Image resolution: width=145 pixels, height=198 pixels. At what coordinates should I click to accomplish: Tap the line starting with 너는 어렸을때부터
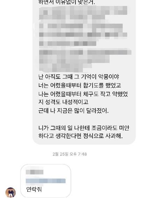(80, 86)
